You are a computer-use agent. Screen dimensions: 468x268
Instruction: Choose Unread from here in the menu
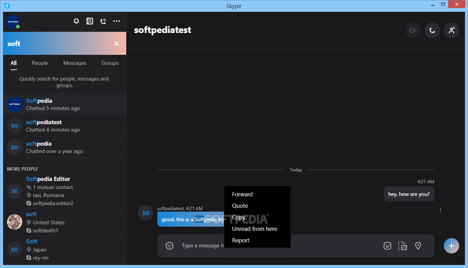257,229
